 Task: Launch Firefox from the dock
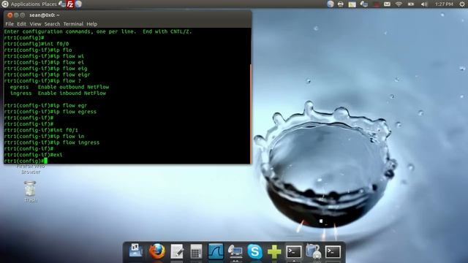[156, 251]
